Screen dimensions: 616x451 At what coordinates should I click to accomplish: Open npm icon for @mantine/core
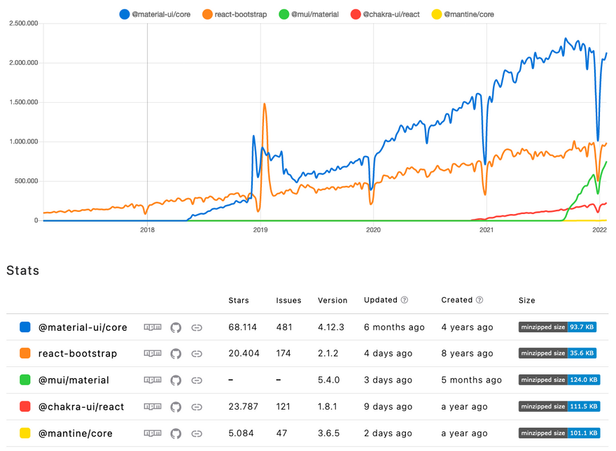click(152, 434)
